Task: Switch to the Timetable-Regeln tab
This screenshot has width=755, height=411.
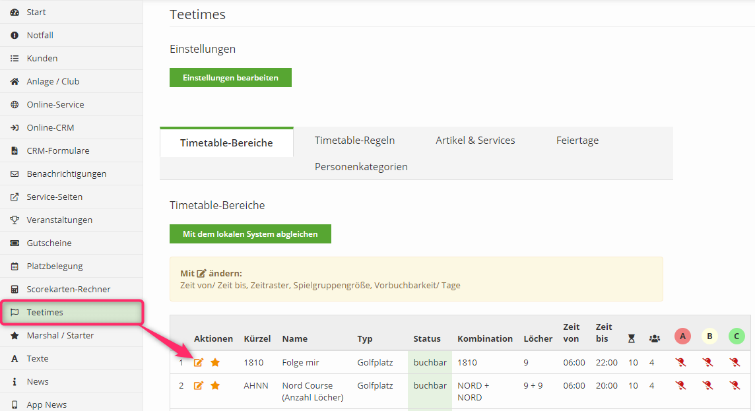Action: pos(354,140)
